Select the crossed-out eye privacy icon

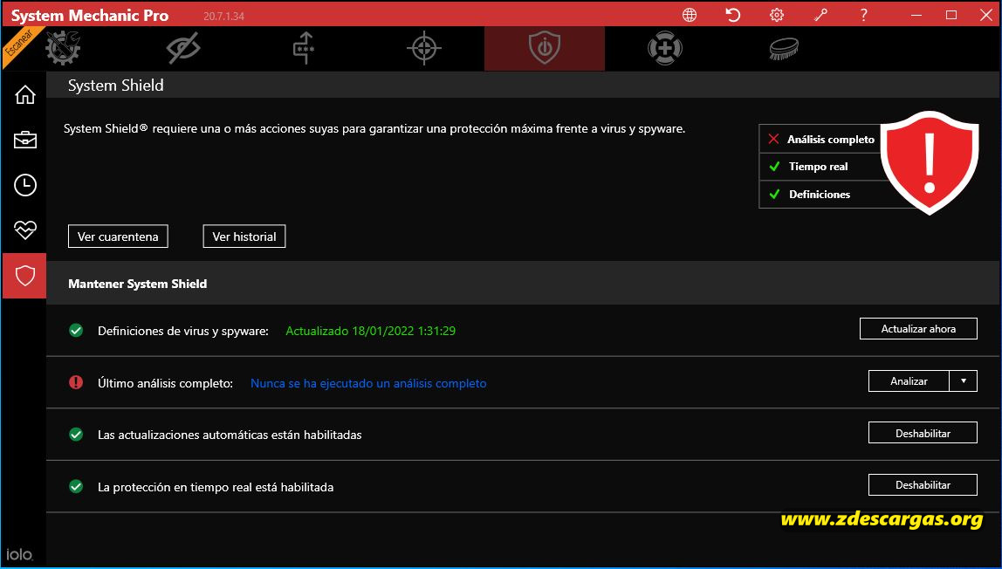coord(183,48)
